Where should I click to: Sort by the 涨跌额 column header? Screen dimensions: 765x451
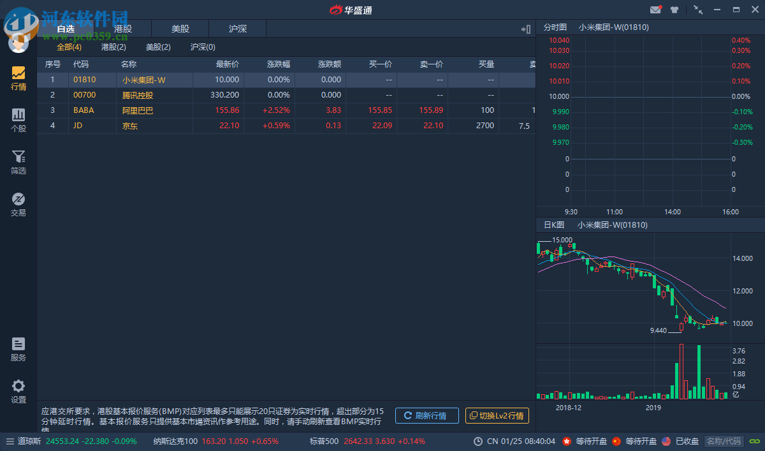pyautogui.click(x=330, y=64)
